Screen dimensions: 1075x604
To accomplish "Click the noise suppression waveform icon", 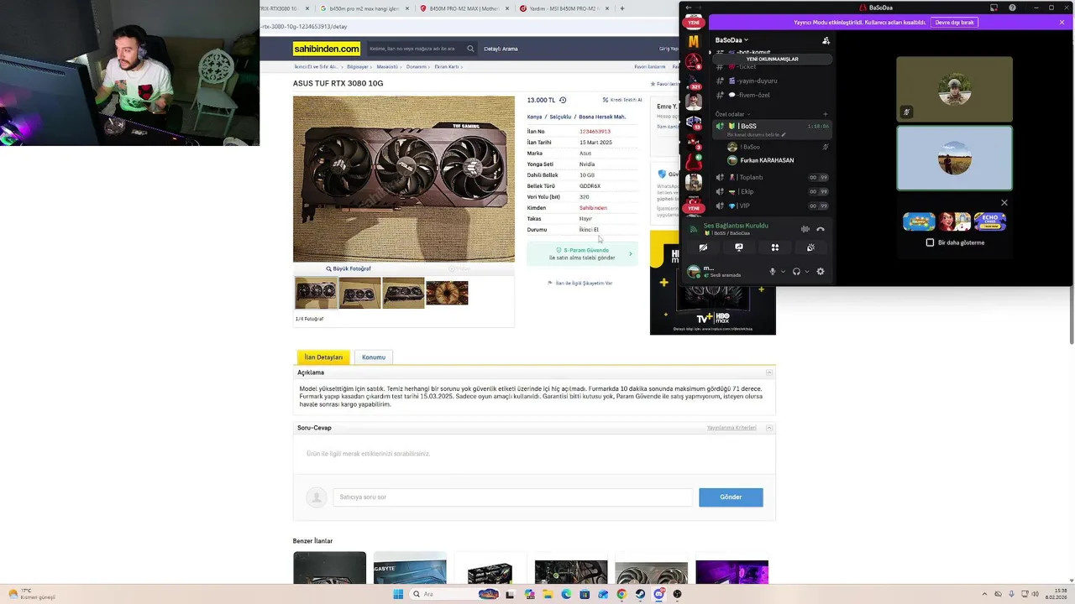I will click(x=805, y=229).
